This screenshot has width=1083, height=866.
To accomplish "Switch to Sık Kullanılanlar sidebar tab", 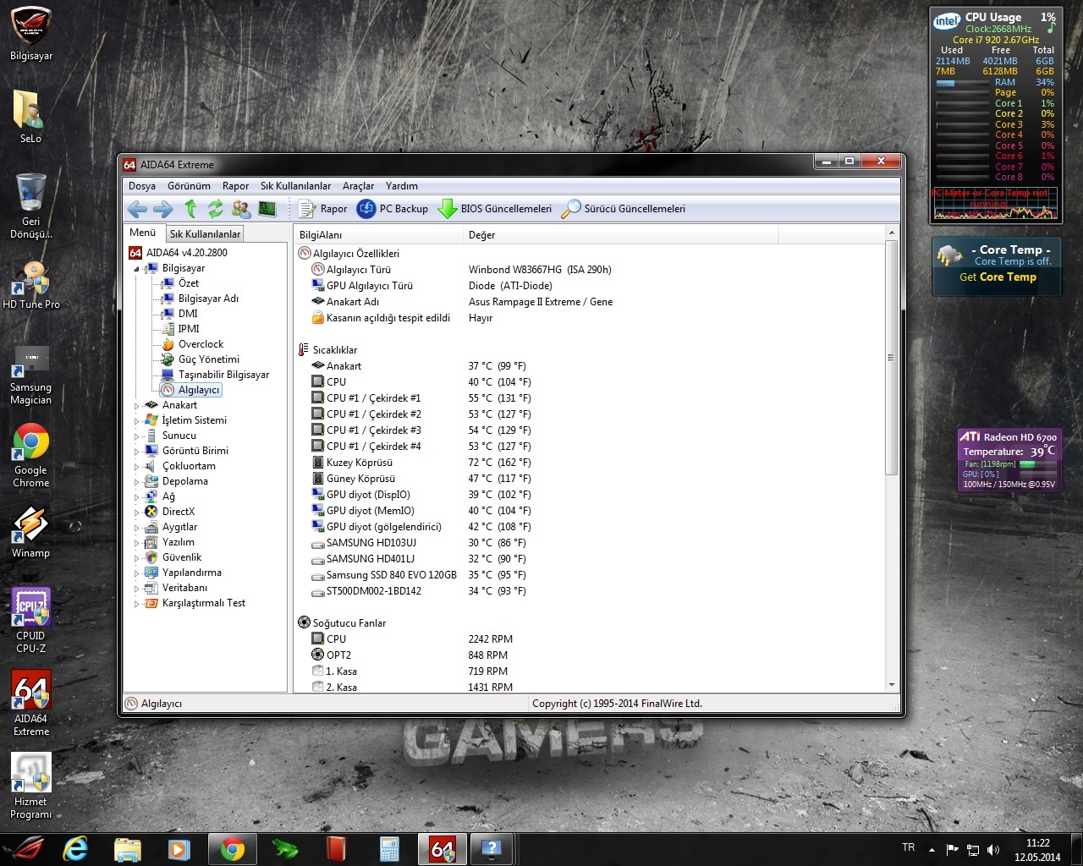I will [205, 234].
